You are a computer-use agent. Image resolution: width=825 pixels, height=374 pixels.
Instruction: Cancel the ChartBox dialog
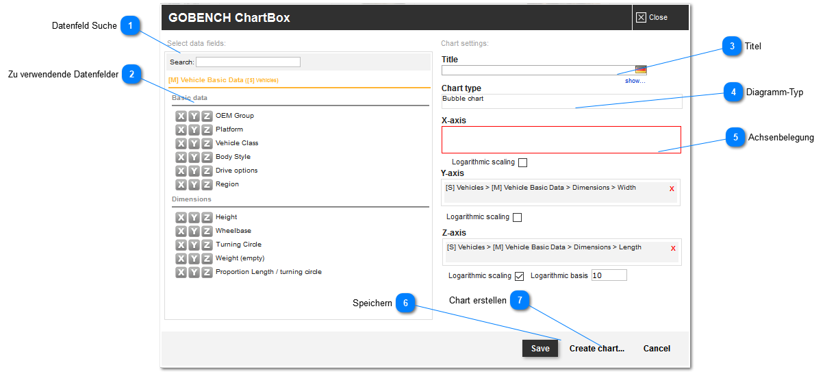[657, 349]
